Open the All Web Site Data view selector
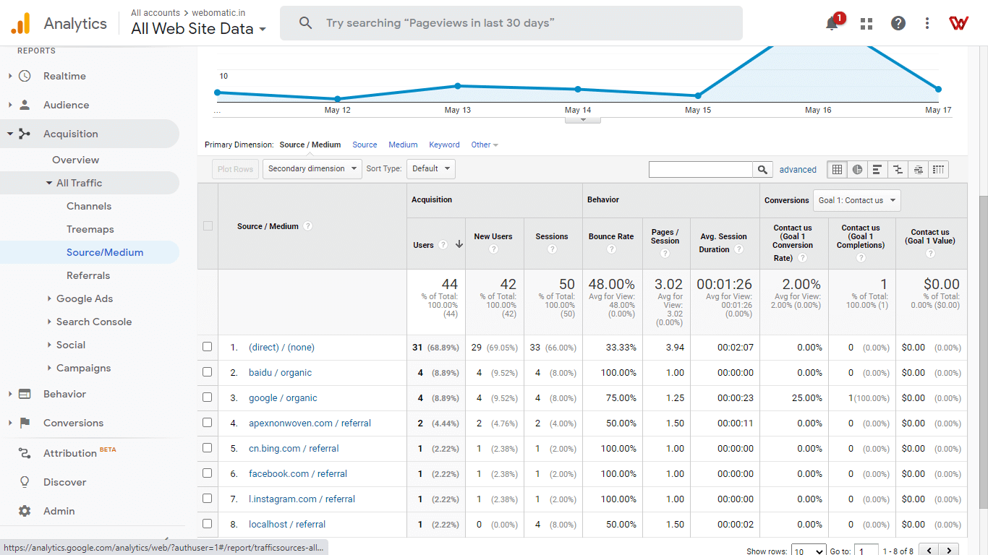Screen dimensions: 988x555 (x=198, y=29)
